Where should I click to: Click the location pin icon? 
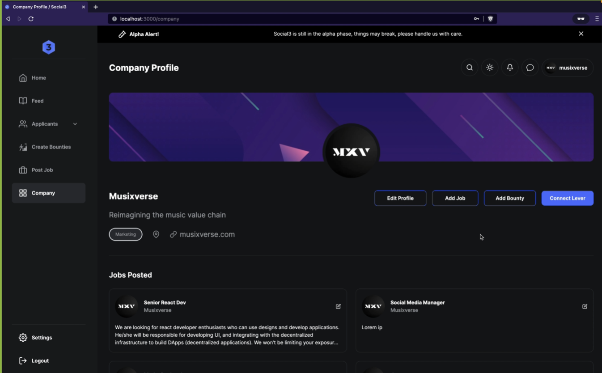click(156, 234)
